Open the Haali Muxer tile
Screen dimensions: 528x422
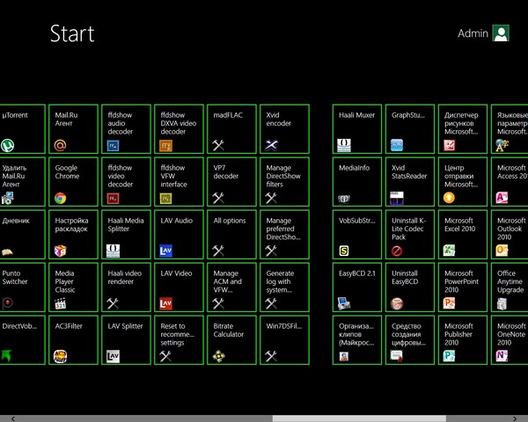click(x=357, y=129)
